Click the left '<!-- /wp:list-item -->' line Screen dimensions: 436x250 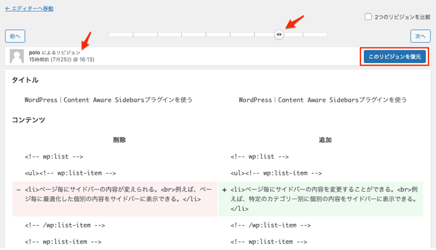coord(65,225)
